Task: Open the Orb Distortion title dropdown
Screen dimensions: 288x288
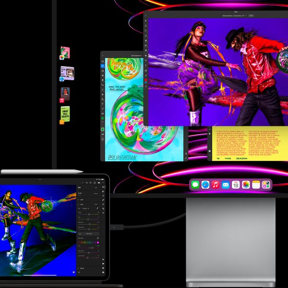Action: [136, 56]
